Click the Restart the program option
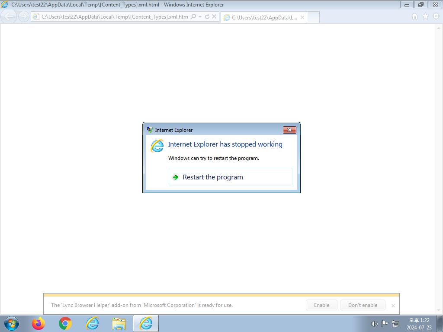Viewport: 443px width, 332px height. (x=230, y=177)
